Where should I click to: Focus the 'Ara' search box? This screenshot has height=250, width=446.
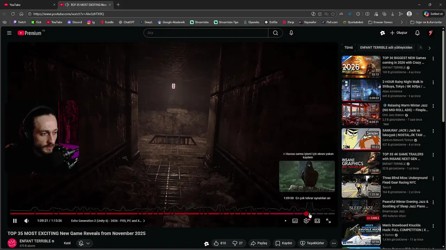coord(206,33)
